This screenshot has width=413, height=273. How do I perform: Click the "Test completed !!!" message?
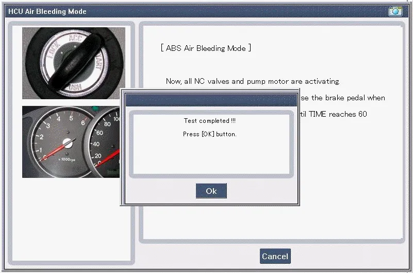[209, 121]
